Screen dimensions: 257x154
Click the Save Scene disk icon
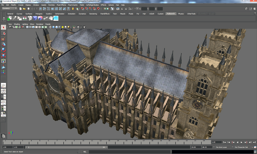pos(29,9)
